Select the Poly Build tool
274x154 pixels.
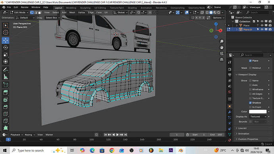[x=6, y=128]
